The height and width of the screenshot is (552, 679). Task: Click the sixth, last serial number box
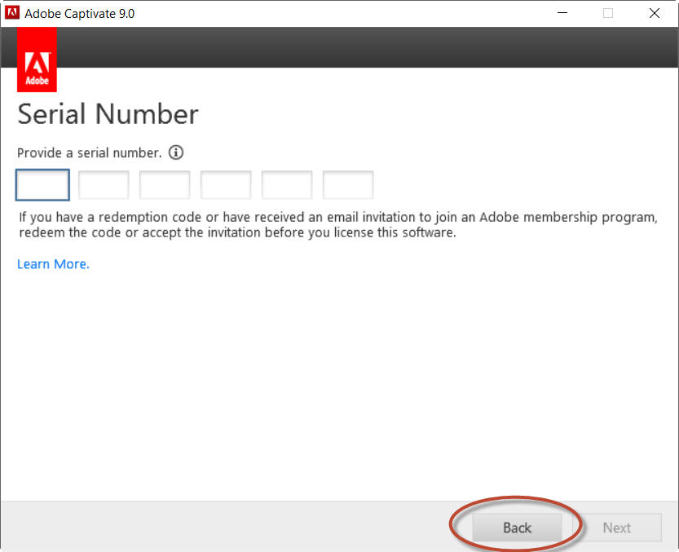coord(348,185)
